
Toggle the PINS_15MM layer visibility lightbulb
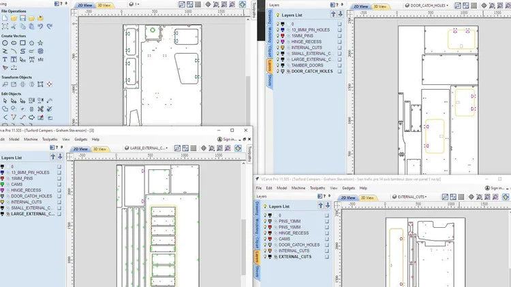click(265, 227)
